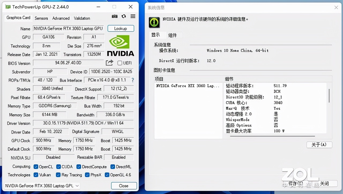343x194 pixels.
Task: Uncheck the Vulkan checkbox
Action: (x=36, y=175)
